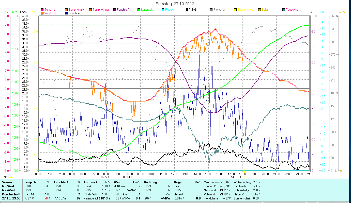351x203 pixels.
Task: Click the 'W-NW 9.9' max wind value
Action: (x=134, y=190)
